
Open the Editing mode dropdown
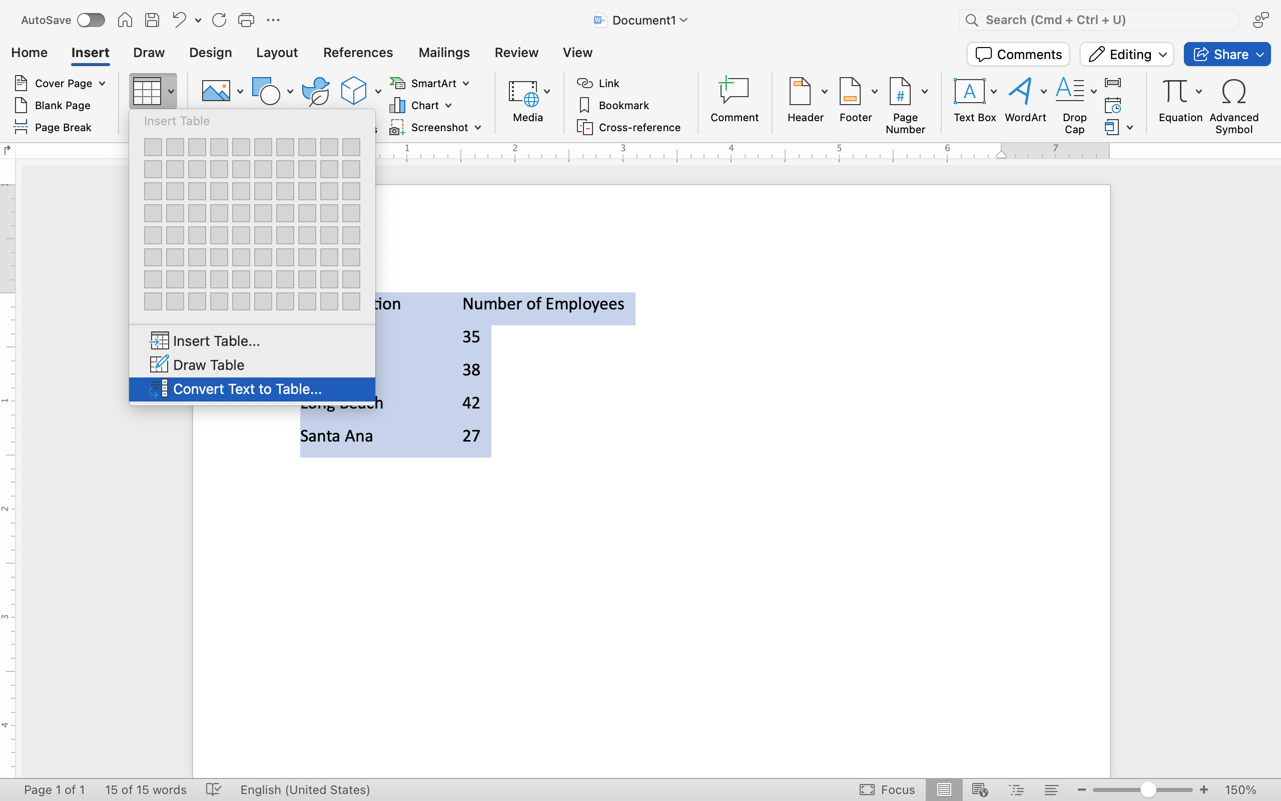pos(1127,54)
